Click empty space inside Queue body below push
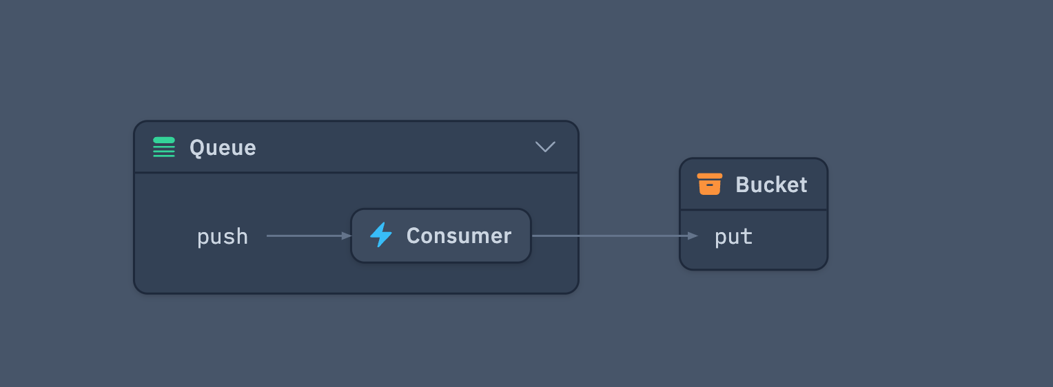 tap(227, 272)
